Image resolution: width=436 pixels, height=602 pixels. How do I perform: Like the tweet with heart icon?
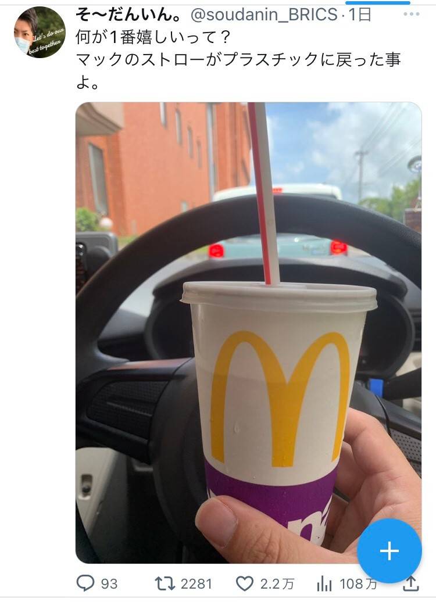(x=244, y=583)
